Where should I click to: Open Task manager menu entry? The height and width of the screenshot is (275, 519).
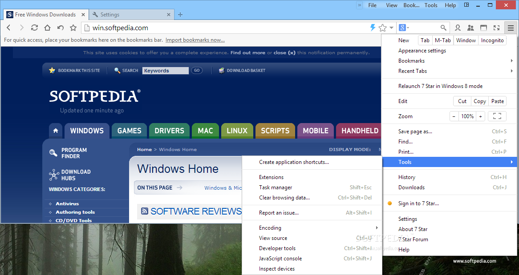pos(312,187)
